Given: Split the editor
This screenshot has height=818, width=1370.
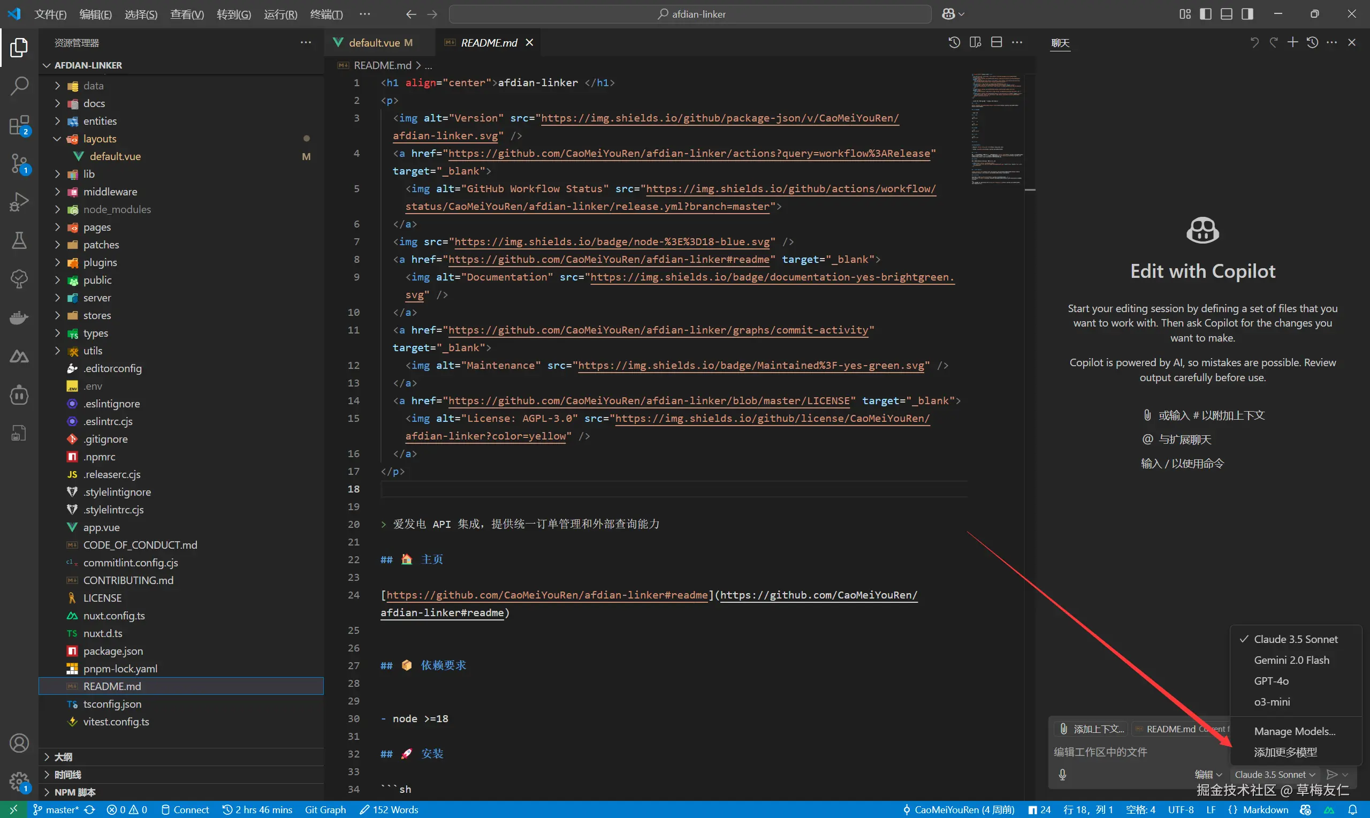Looking at the screenshot, I should [x=996, y=42].
